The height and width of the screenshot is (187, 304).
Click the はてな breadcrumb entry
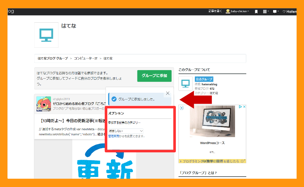click(x=108, y=58)
